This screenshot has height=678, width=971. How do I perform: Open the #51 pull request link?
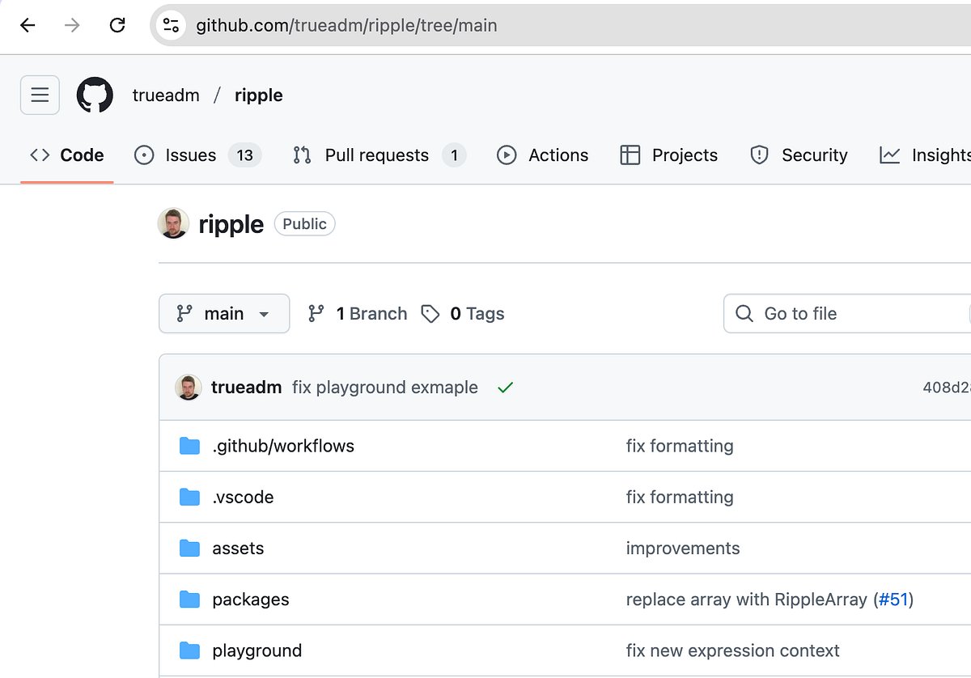click(892, 600)
